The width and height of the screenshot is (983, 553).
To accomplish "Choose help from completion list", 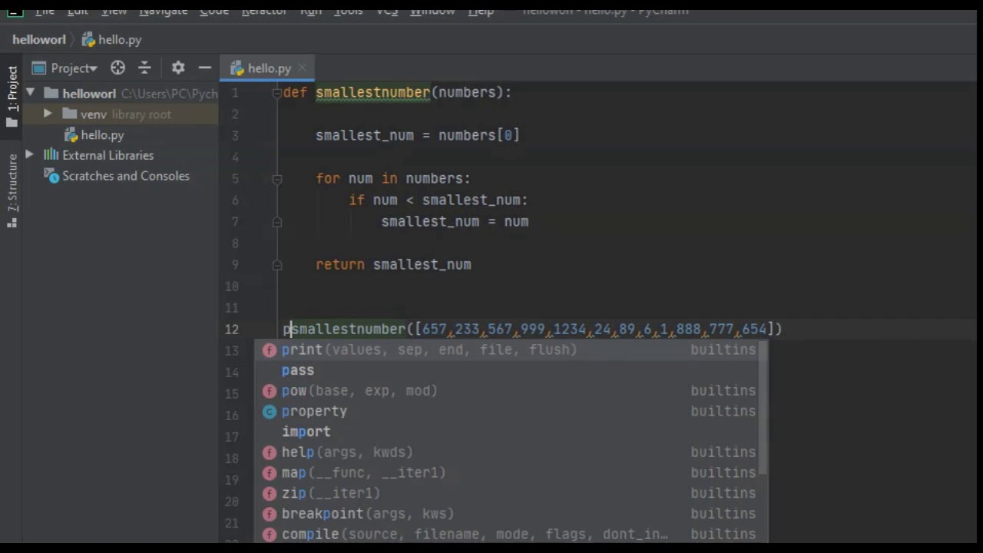I will click(507, 452).
